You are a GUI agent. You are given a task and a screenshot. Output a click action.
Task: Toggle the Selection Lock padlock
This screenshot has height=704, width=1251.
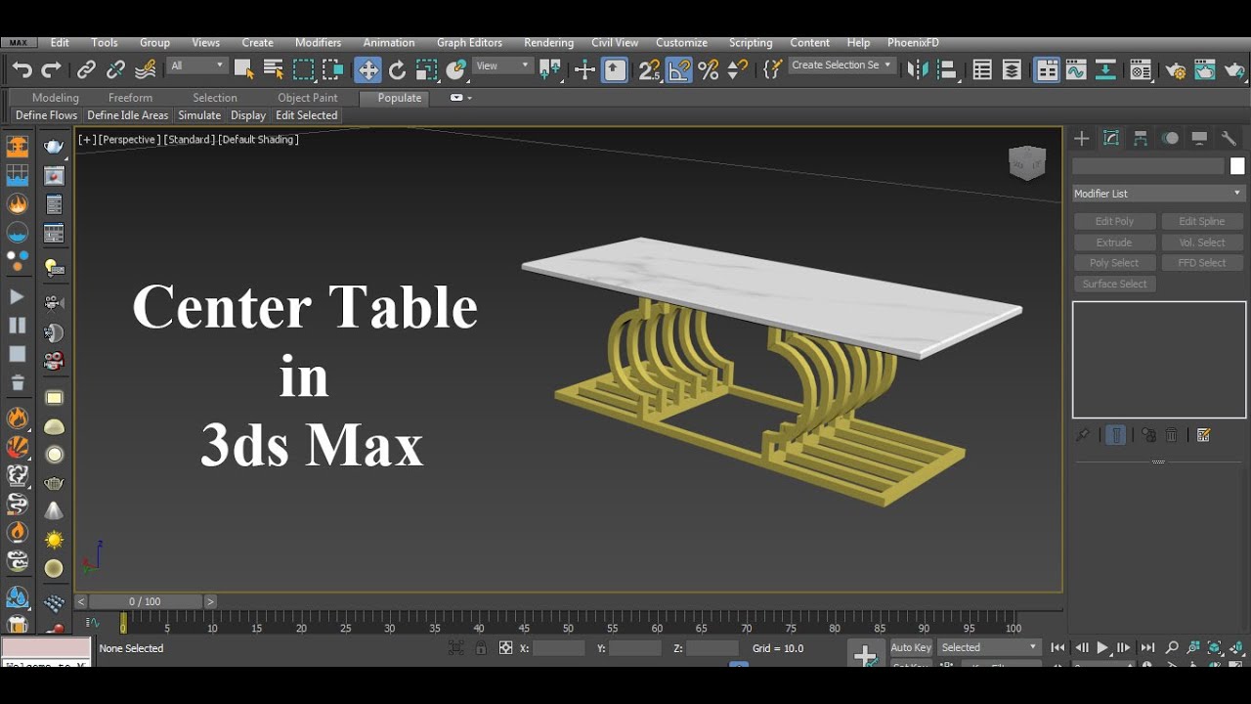(481, 647)
